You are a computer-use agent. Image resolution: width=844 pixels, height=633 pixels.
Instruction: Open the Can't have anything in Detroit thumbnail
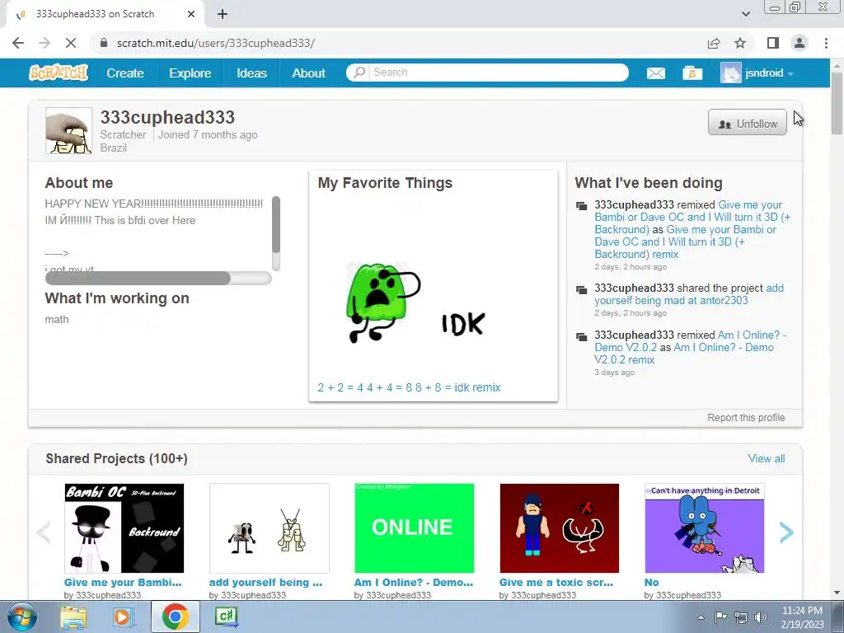point(705,528)
